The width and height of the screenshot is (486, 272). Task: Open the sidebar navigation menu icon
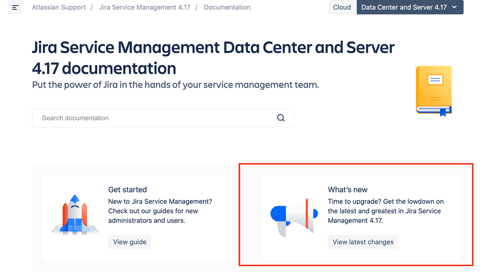pos(15,7)
